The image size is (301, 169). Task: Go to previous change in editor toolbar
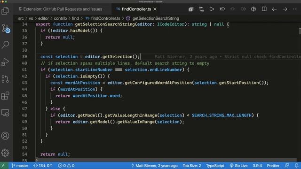coord(222,9)
